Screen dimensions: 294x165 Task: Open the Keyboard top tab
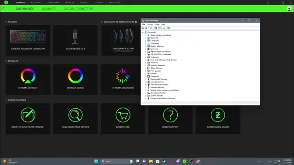(36, 3)
